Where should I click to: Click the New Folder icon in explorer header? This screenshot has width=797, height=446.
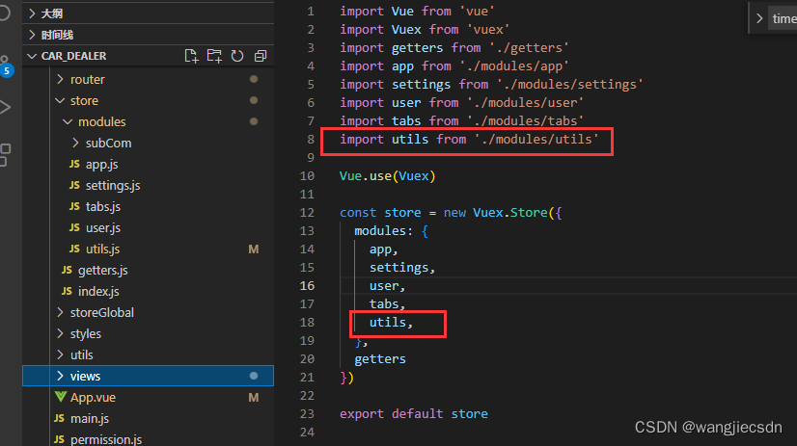[x=214, y=56]
